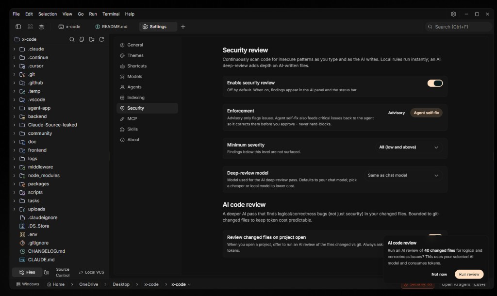Open Deep-review model dropdown
This screenshot has height=296, width=497.
click(x=403, y=175)
